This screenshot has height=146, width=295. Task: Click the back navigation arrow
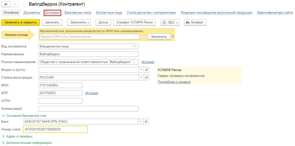(6, 4)
